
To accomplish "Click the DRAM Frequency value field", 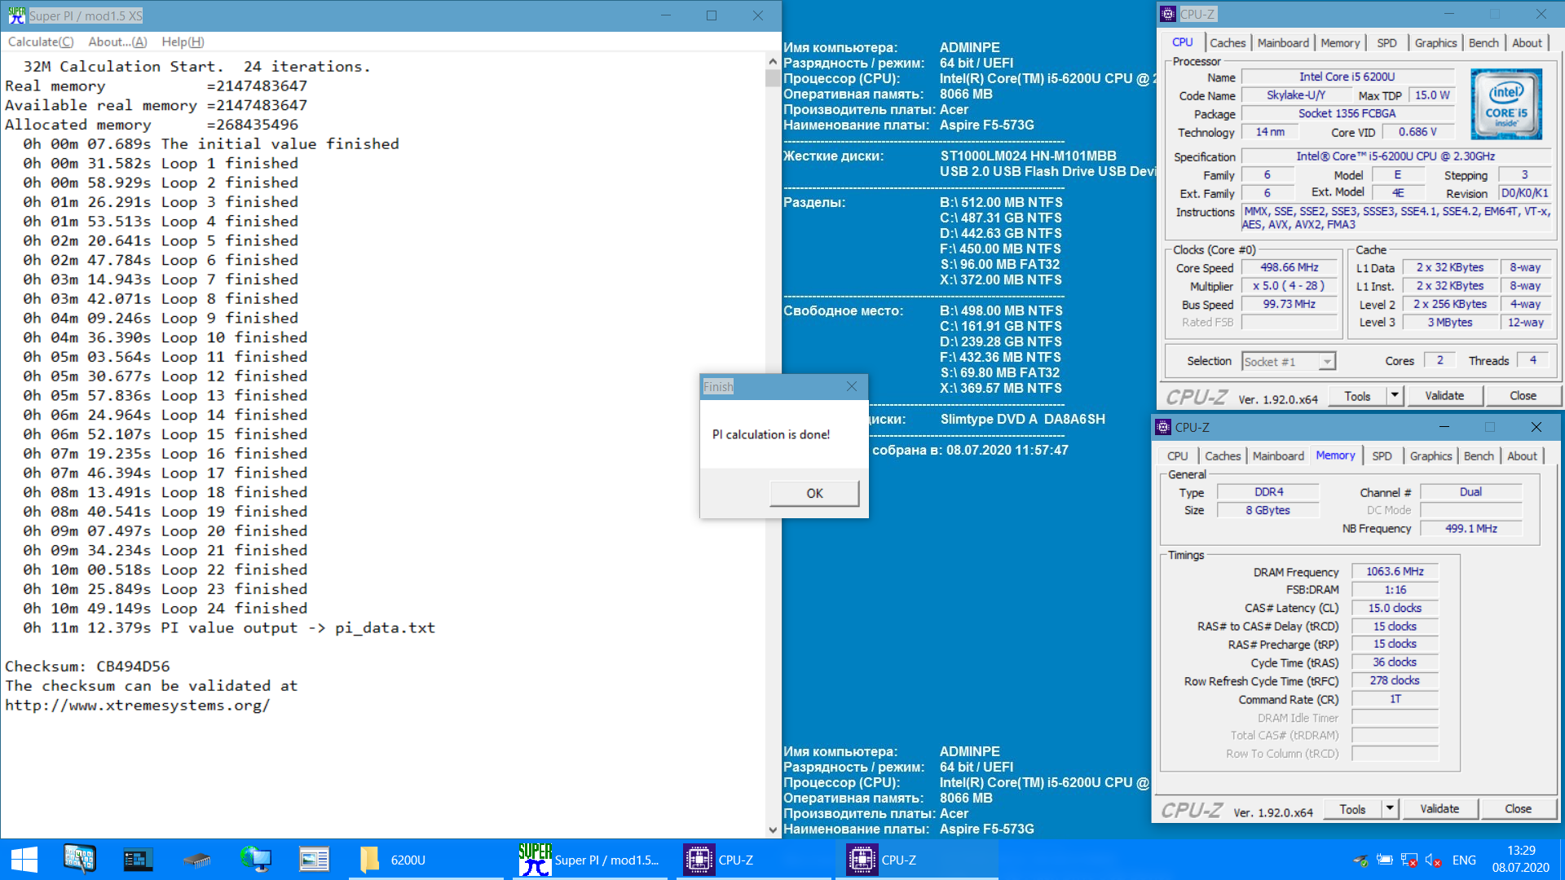I will (x=1395, y=572).
